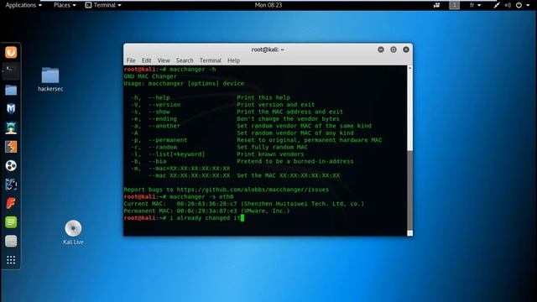Click the screen recorder camera icon
The height and width of the screenshot is (302, 537).
click(436, 5)
